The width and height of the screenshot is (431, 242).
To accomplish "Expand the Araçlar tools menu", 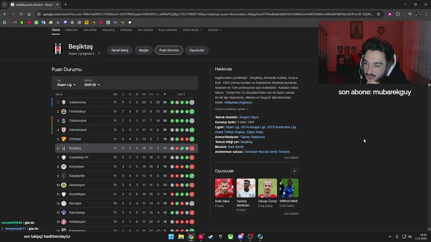I will (x=215, y=30).
